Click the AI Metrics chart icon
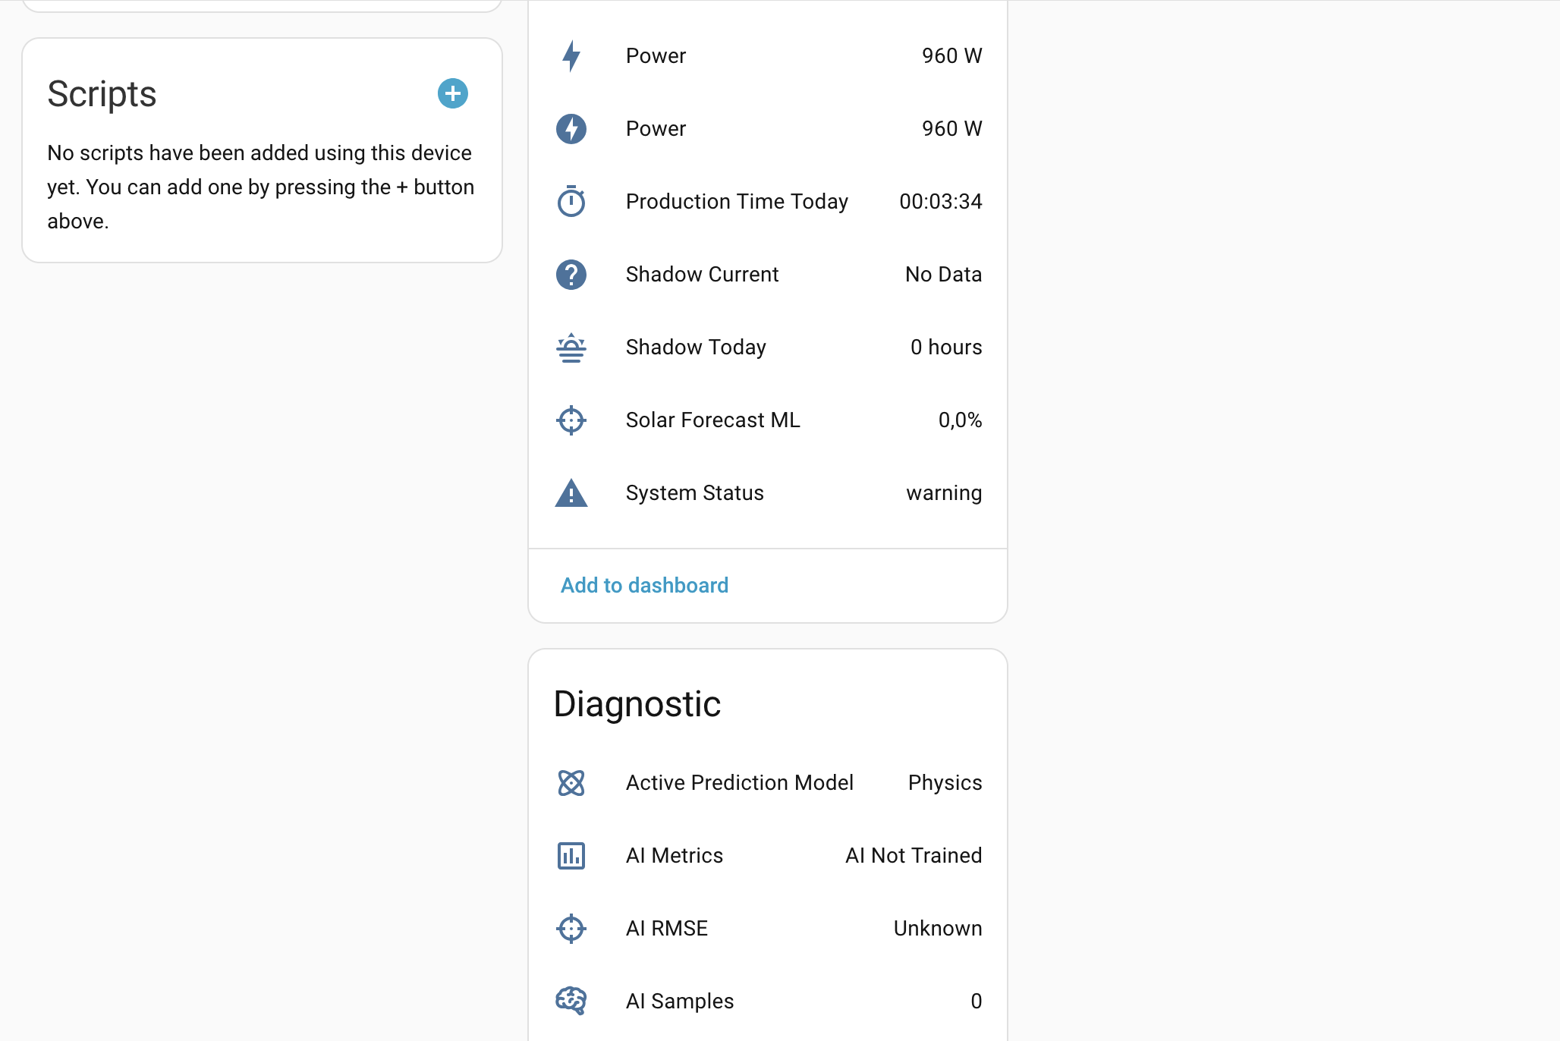 pyautogui.click(x=571, y=856)
